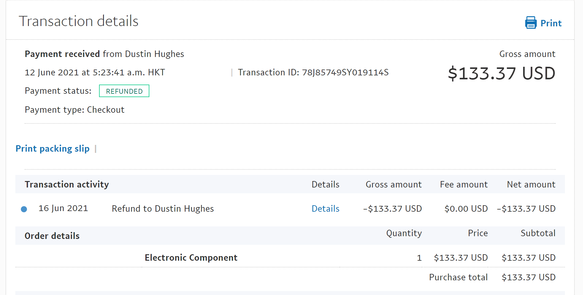Click the REFUNDED status badge
This screenshot has width=583, height=295.
[x=124, y=91]
